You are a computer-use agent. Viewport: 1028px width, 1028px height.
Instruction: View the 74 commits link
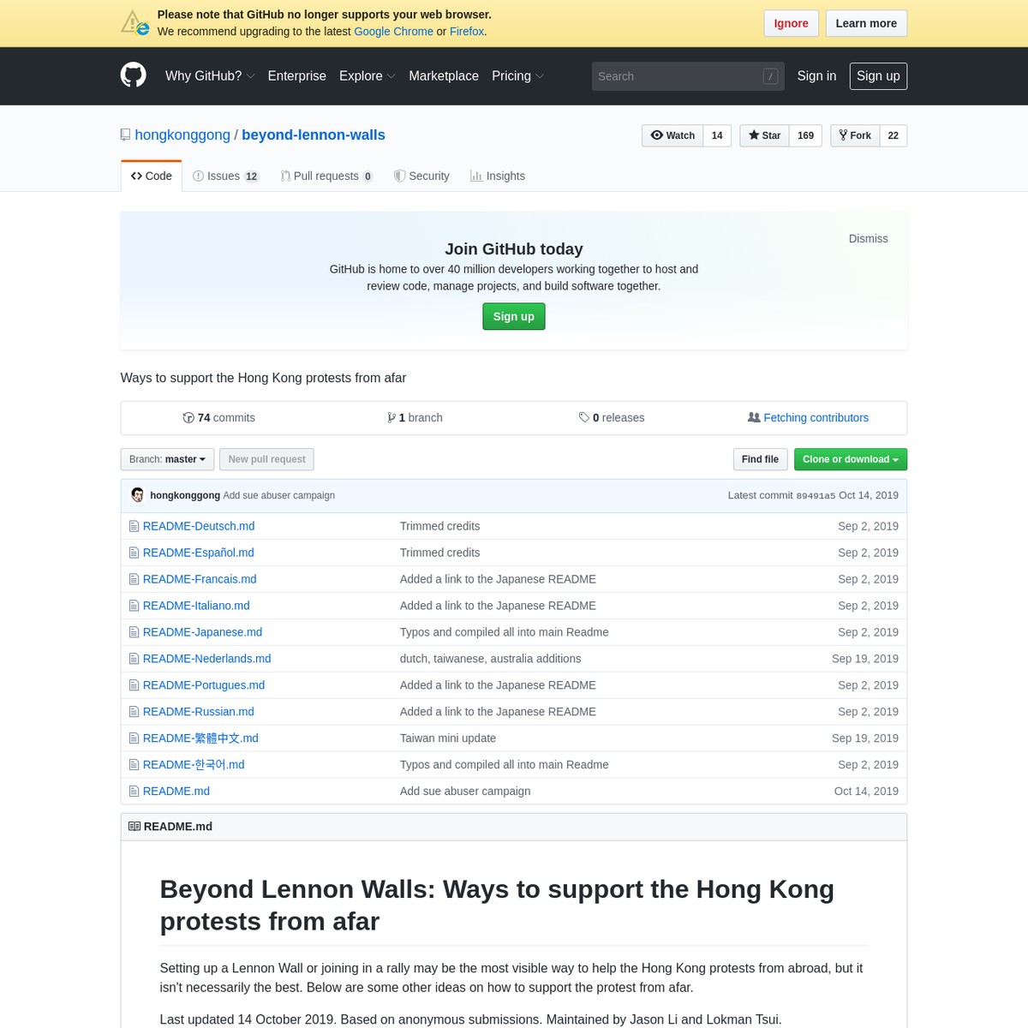point(218,418)
